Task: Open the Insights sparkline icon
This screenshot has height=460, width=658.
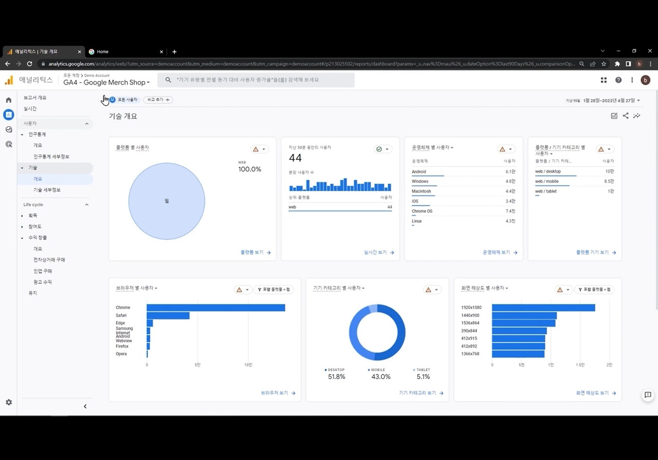Action: (x=636, y=116)
